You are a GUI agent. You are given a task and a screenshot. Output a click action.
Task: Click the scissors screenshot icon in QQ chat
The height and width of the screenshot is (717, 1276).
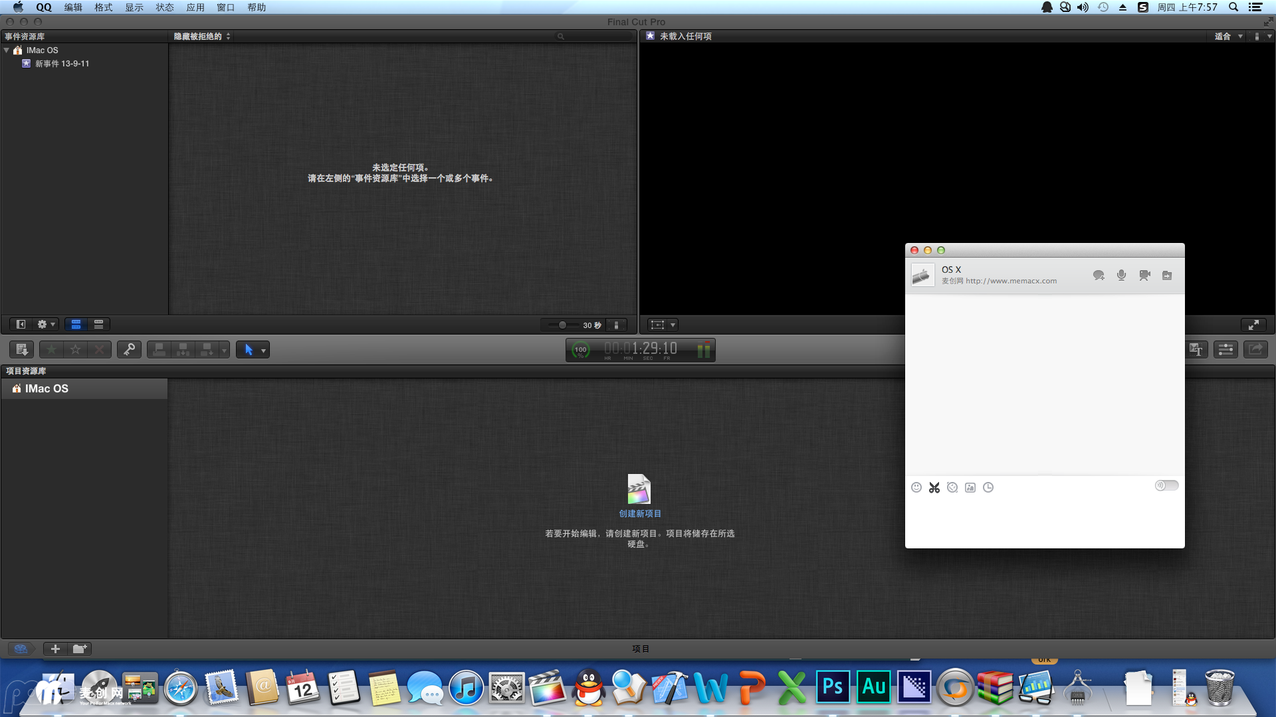pyautogui.click(x=934, y=487)
